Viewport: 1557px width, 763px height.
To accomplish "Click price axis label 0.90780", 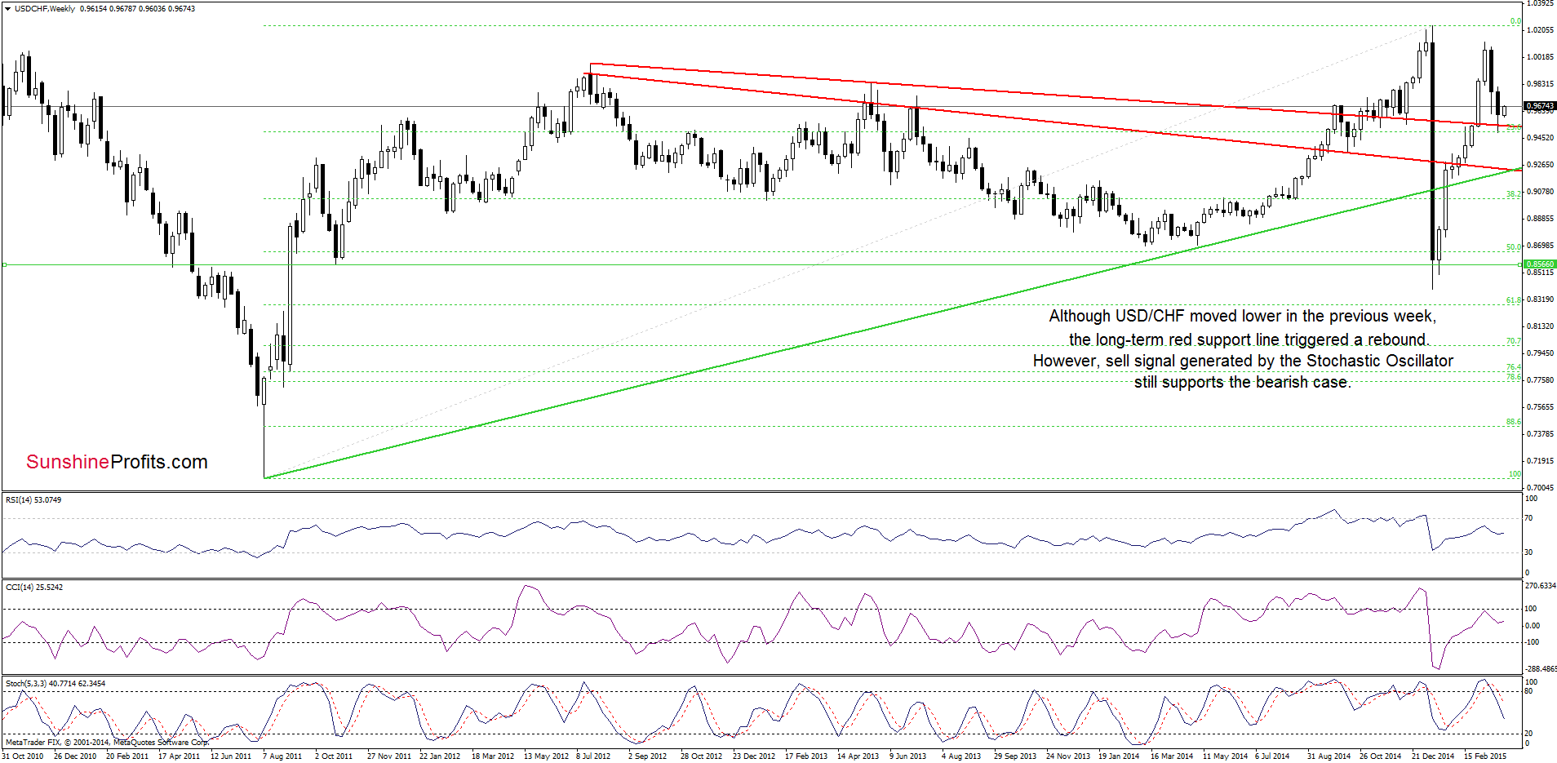I will tap(1540, 192).
